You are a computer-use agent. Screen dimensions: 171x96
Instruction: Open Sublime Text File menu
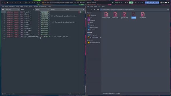(x=3, y=7)
